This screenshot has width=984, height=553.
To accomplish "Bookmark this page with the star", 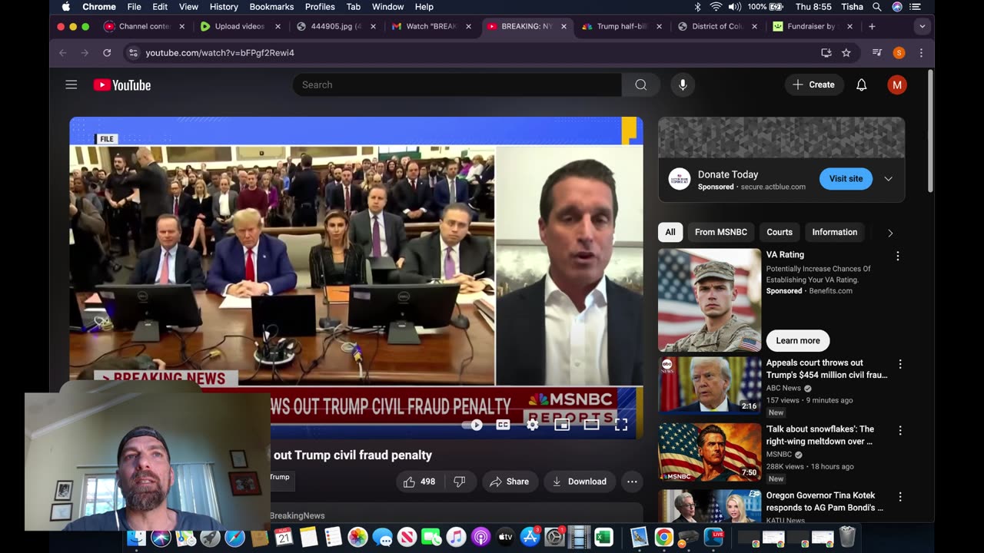I will (846, 53).
